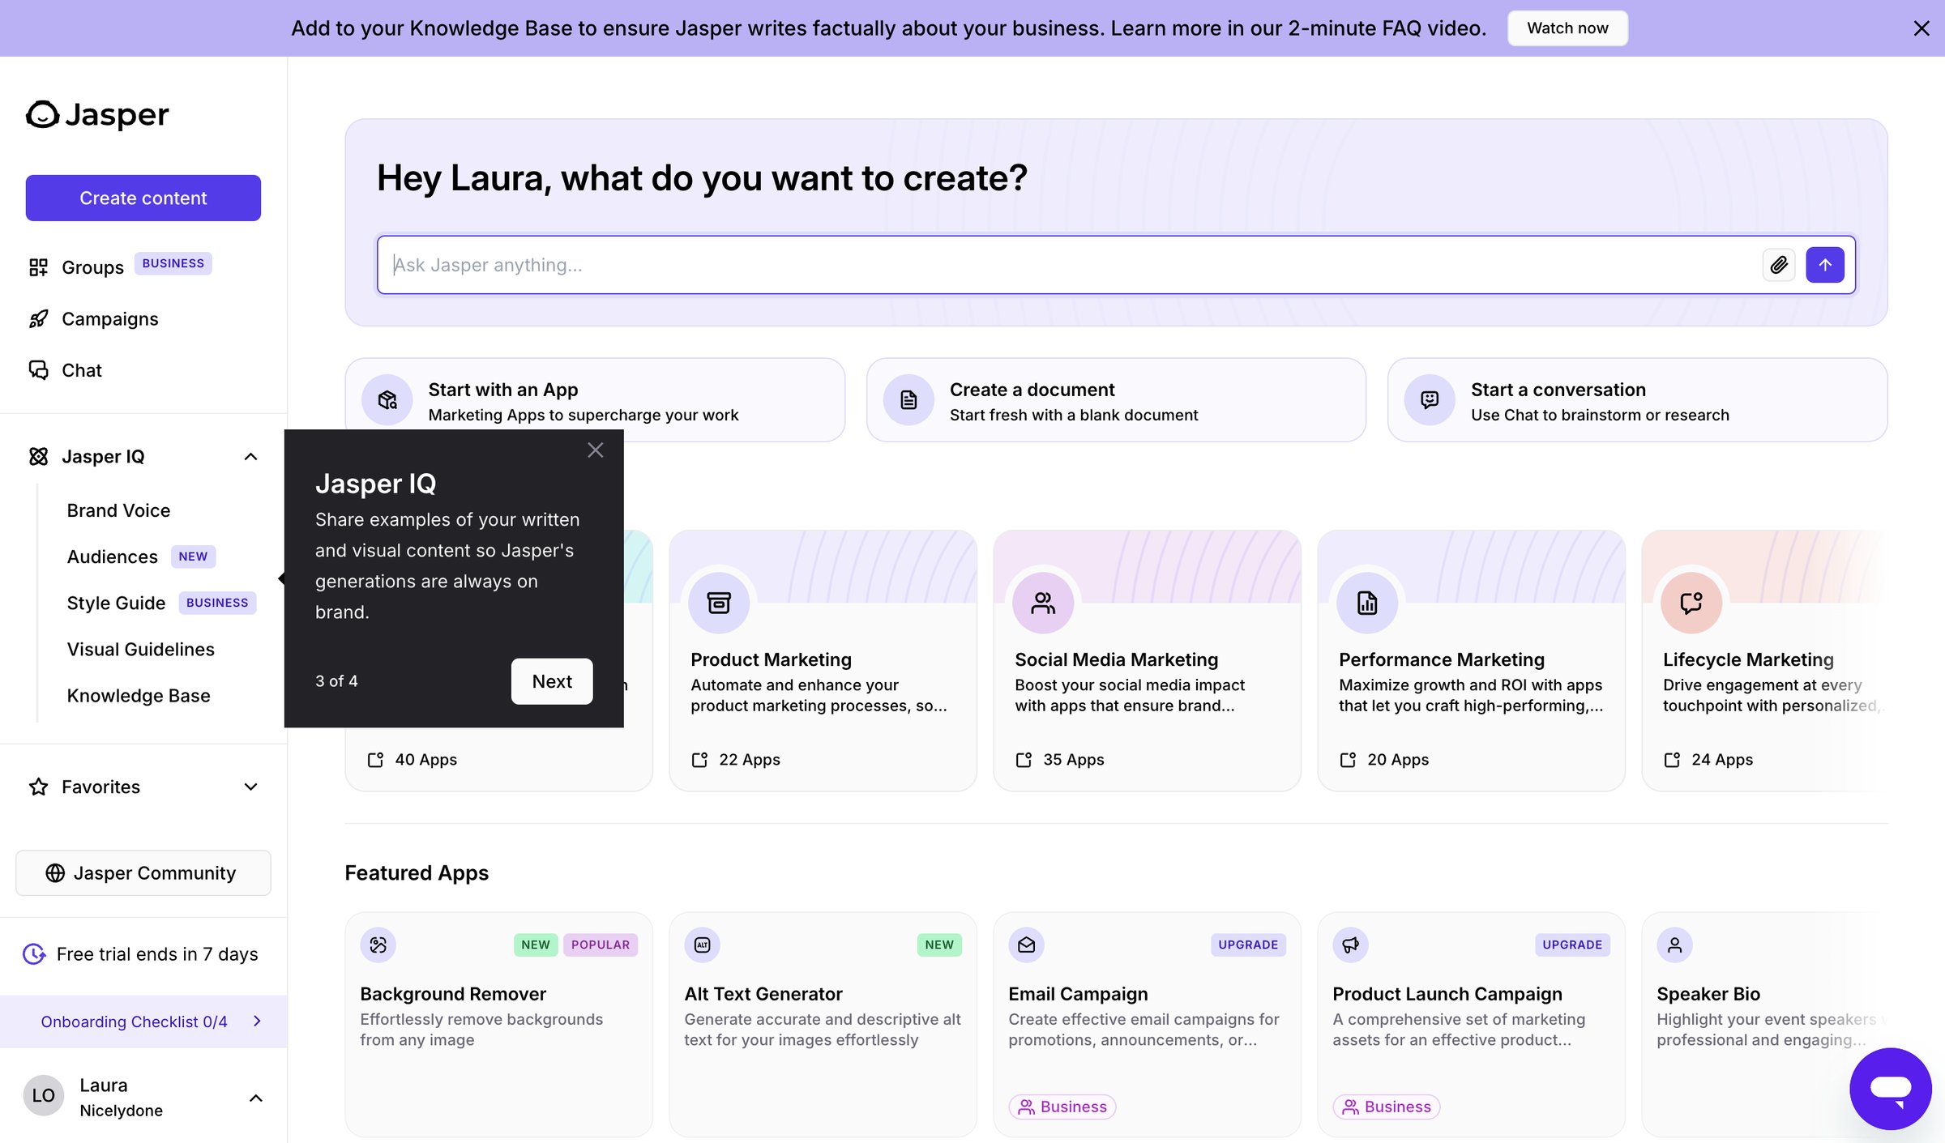Click the Lifecycle Marketing chat icon

(x=1691, y=603)
